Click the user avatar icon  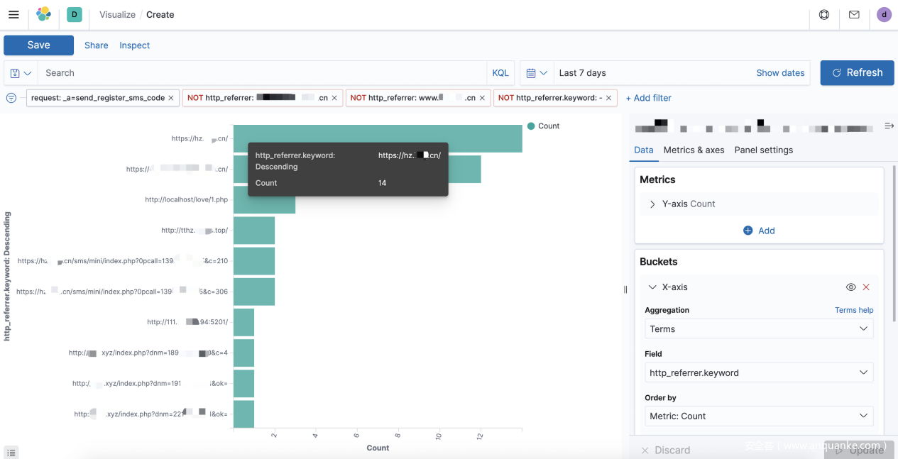point(884,14)
